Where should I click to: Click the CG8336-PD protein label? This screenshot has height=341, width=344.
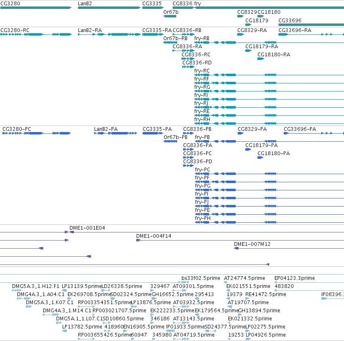(x=197, y=161)
